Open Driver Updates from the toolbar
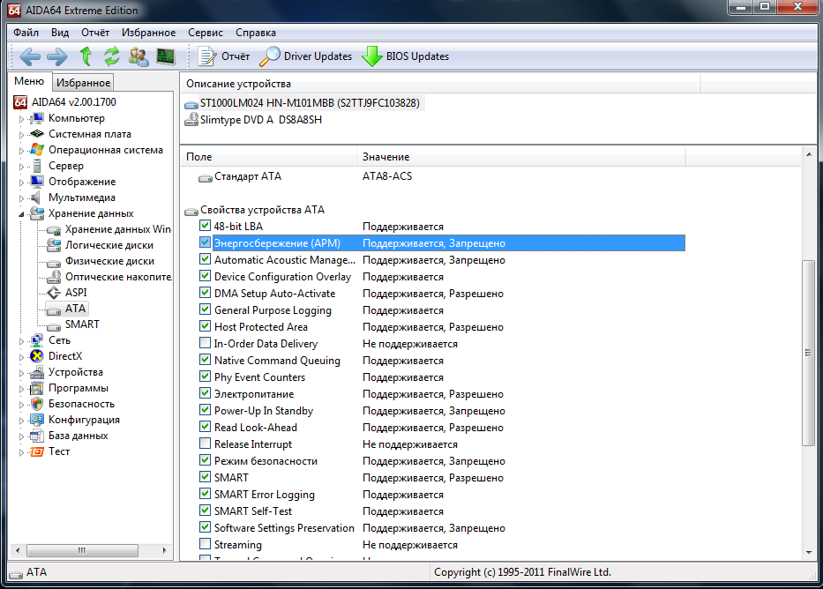Viewport: 823px width, 589px height. tap(305, 56)
